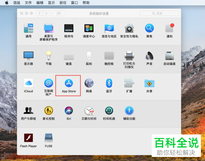Open Users & Groups (用户与群组) pane
Screen dimensions: 205x161
28,113
